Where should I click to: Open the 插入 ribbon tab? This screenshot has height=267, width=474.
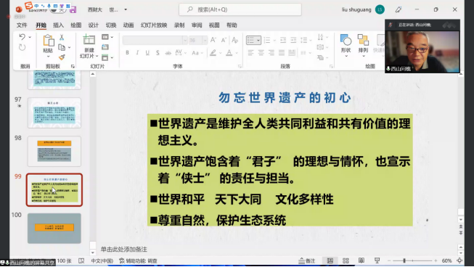pyautogui.click(x=58, y=25)
